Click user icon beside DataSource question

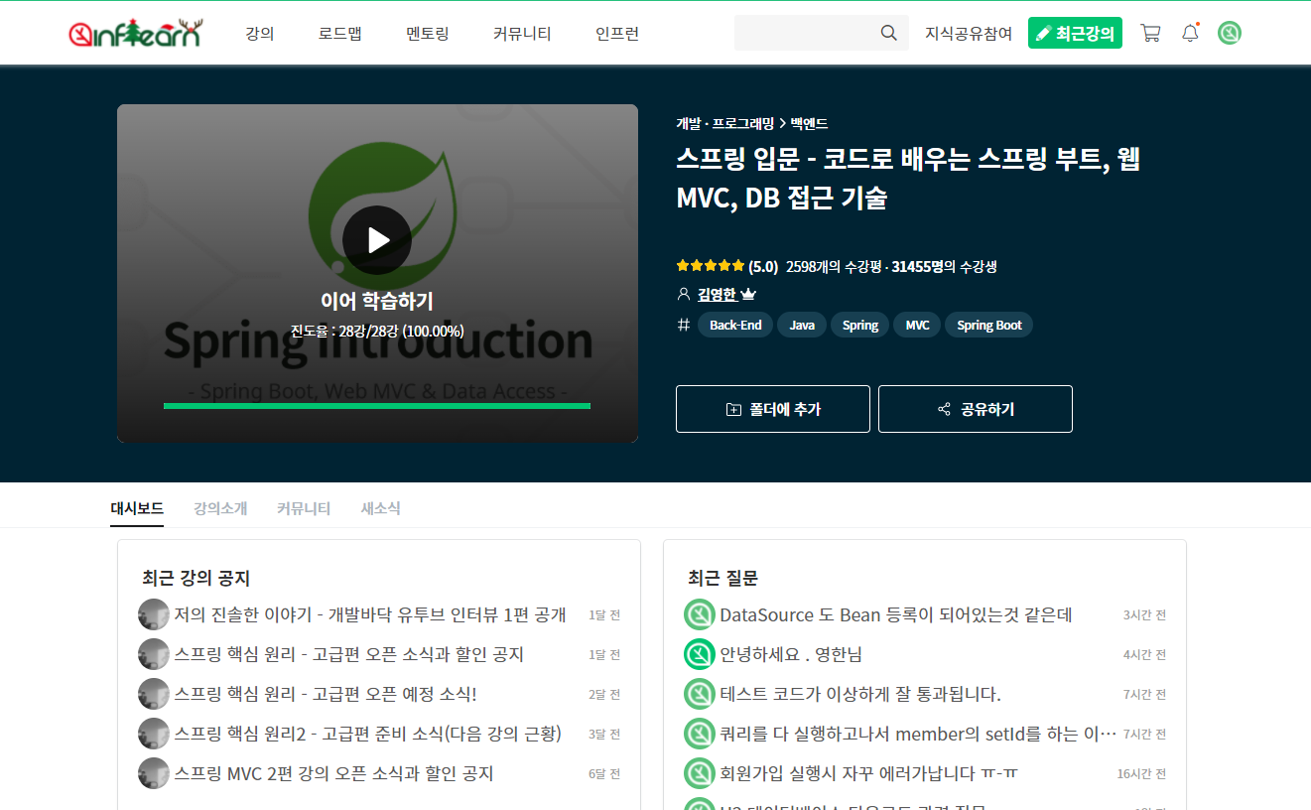click(x=700, y=614)
